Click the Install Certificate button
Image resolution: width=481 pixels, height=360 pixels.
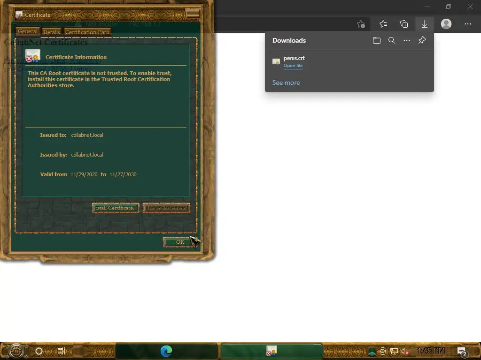tap(116, 208)
